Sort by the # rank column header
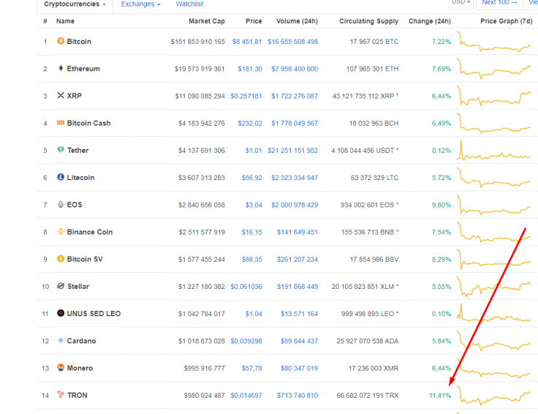Image resolution: width=538 pixels, height=414 pixels. (45, 21)
